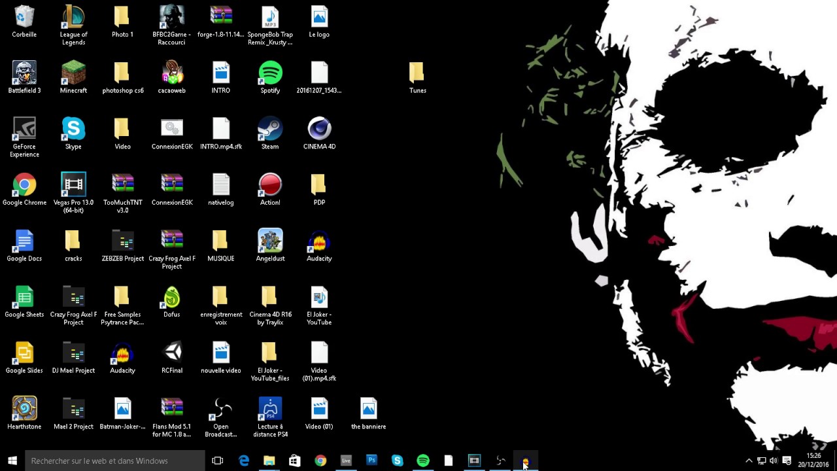Launch Hearthstone from the desktop
This screenshot has height=471, width=837.
[24, 413]
